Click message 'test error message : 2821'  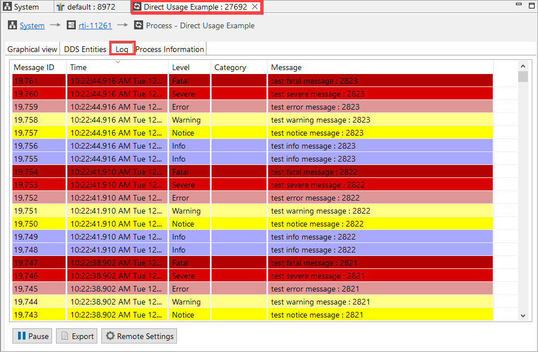pyautogui.click(x=315, y=289)
